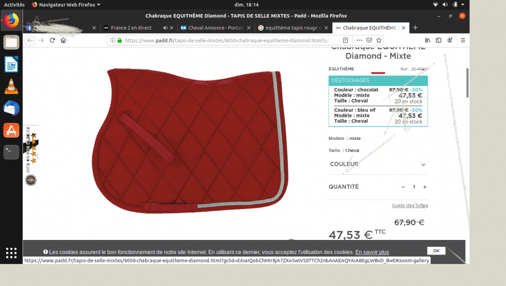Mute the France 2 en direct tab

(x=165, y=28)
